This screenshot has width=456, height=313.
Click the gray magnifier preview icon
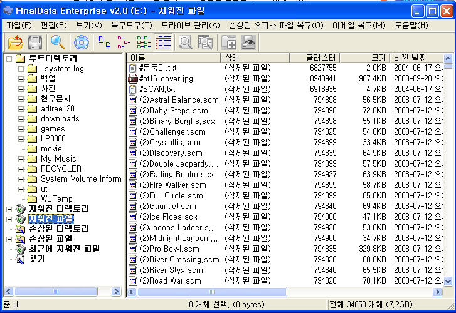(186, 43)
